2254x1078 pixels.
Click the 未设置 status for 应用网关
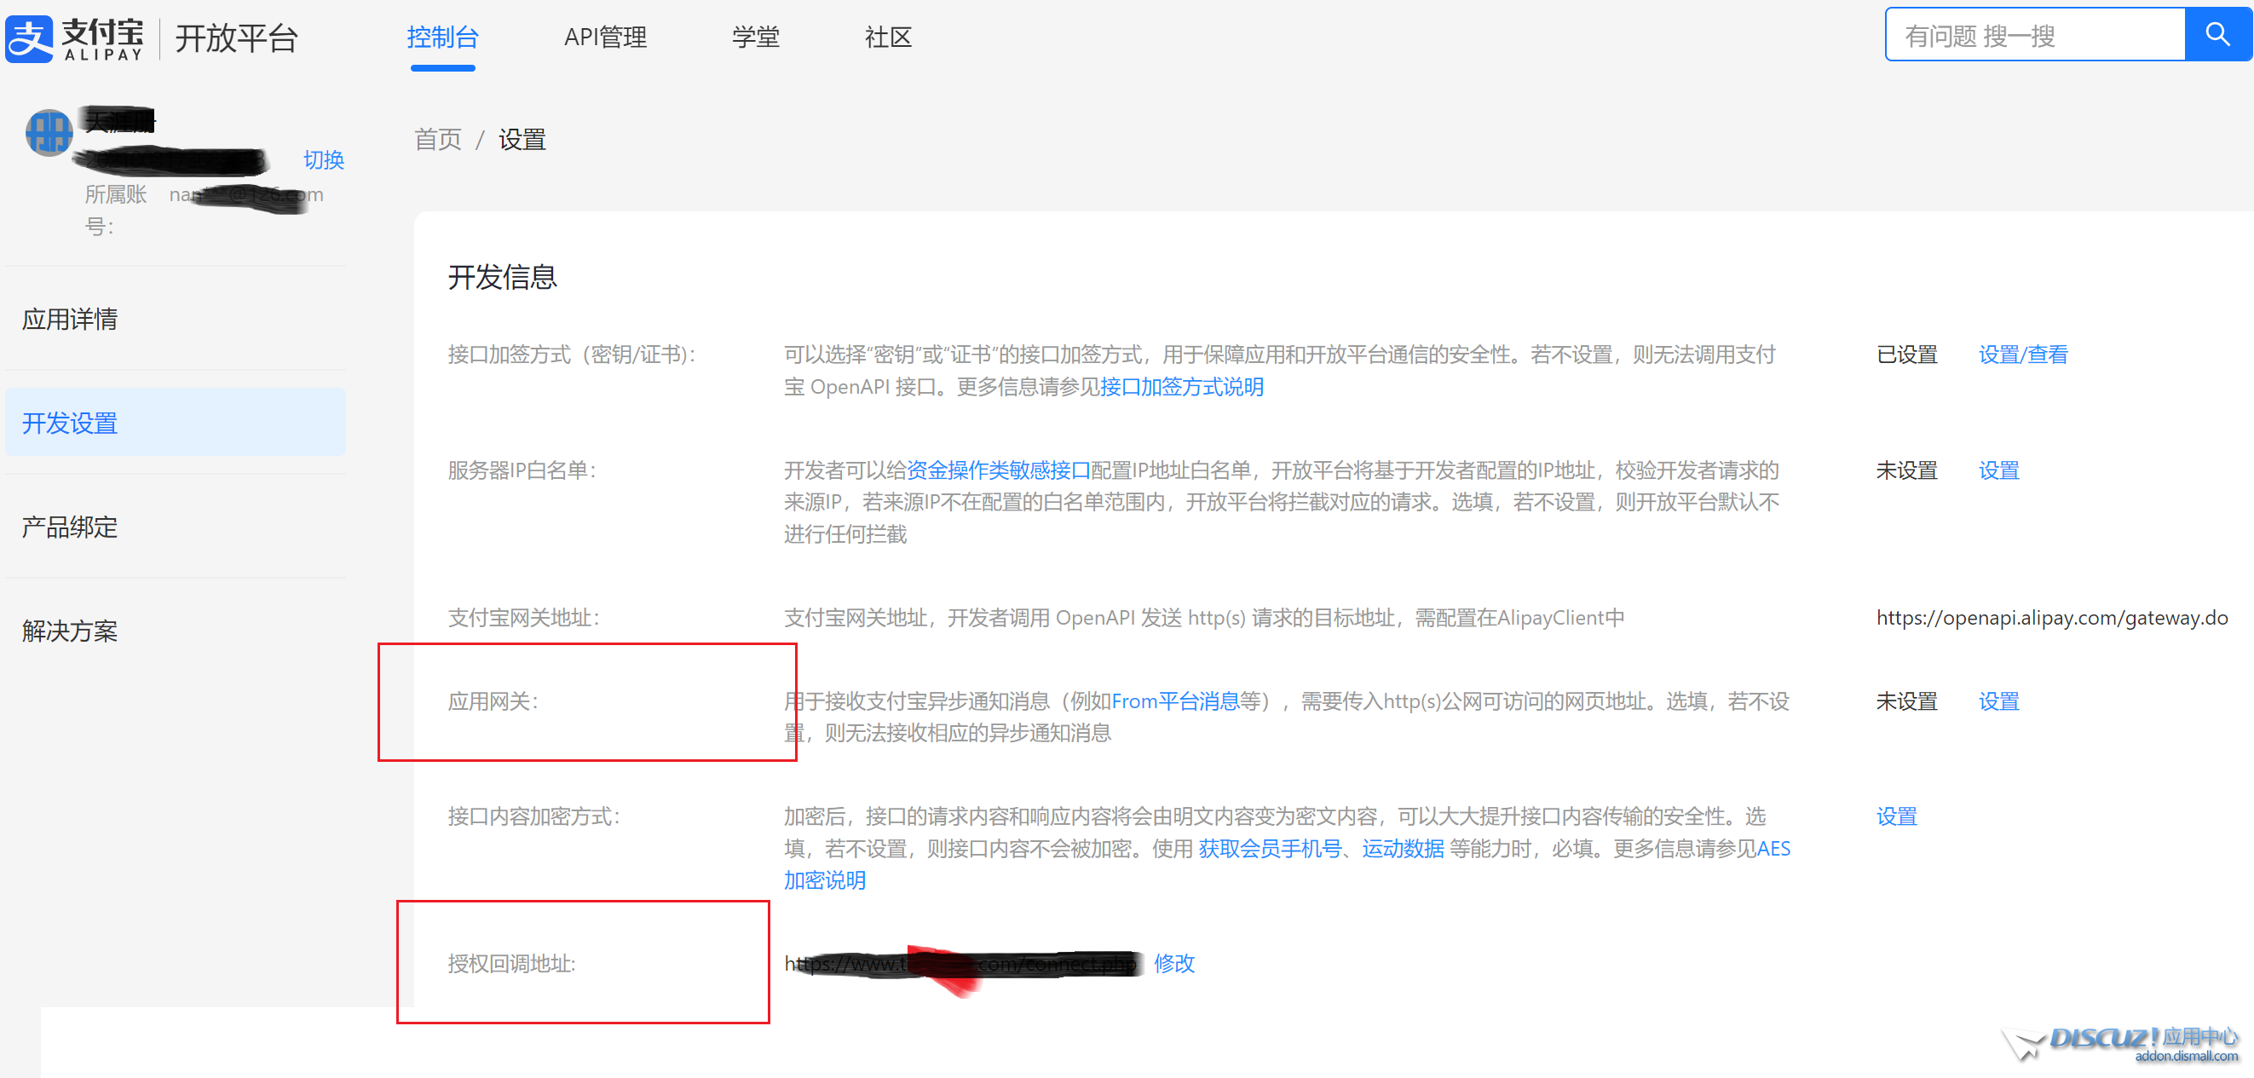(1906, 701)
